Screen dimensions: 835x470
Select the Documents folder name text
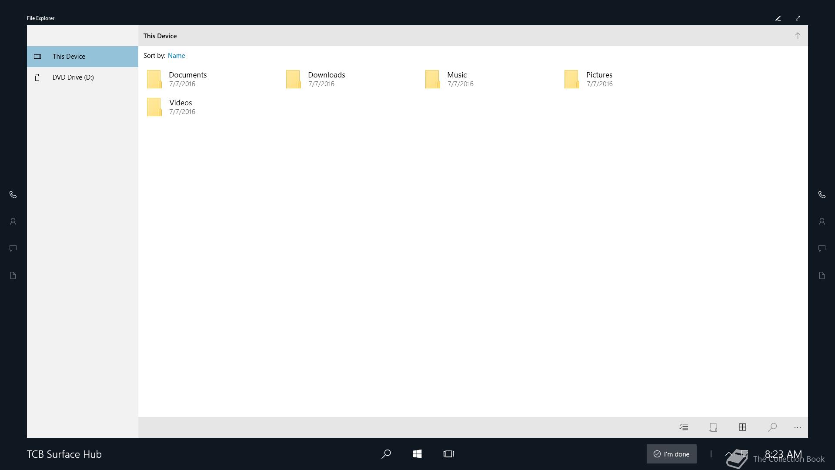point(188,75)
